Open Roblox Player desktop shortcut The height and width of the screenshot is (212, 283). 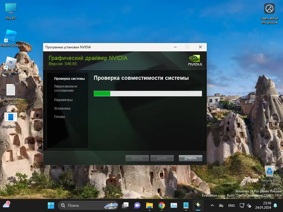coord(11,65)
